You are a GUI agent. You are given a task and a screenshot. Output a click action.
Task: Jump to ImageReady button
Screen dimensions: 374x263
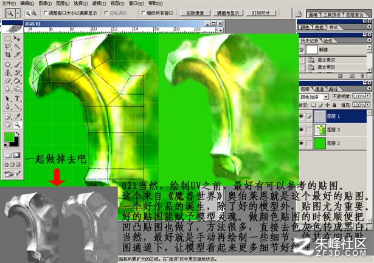tap(12, 174)
